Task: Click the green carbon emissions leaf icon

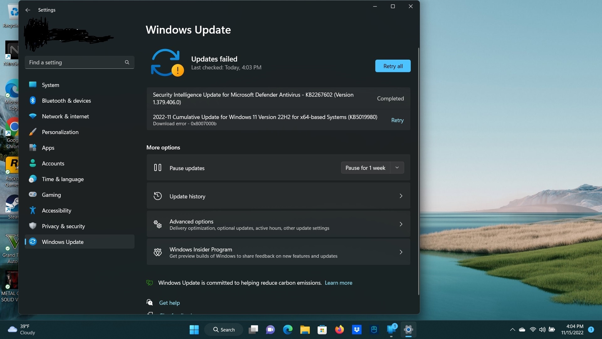Action: pos(150,282)
